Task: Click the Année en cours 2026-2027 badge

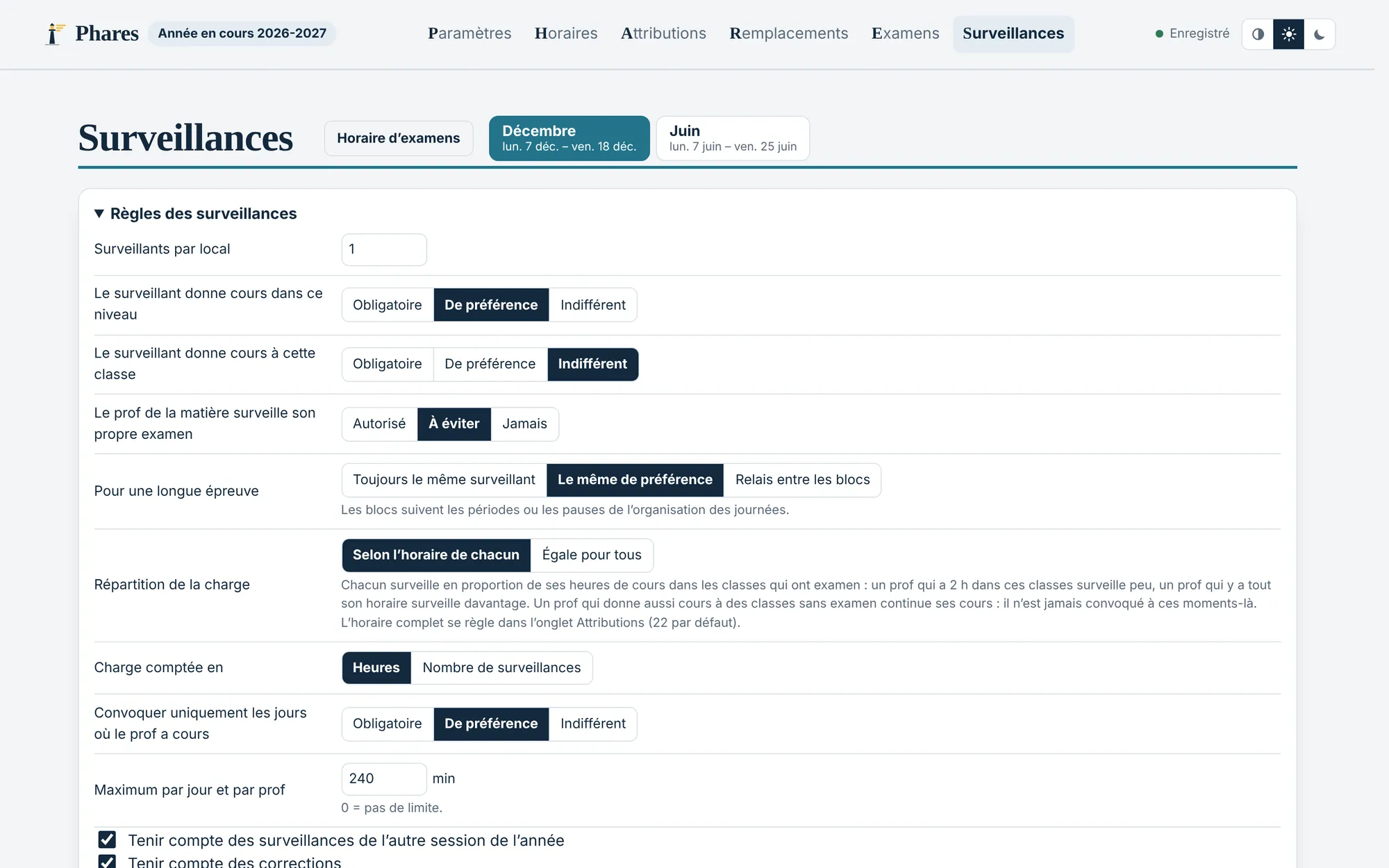Action: [x=242, y=33]
